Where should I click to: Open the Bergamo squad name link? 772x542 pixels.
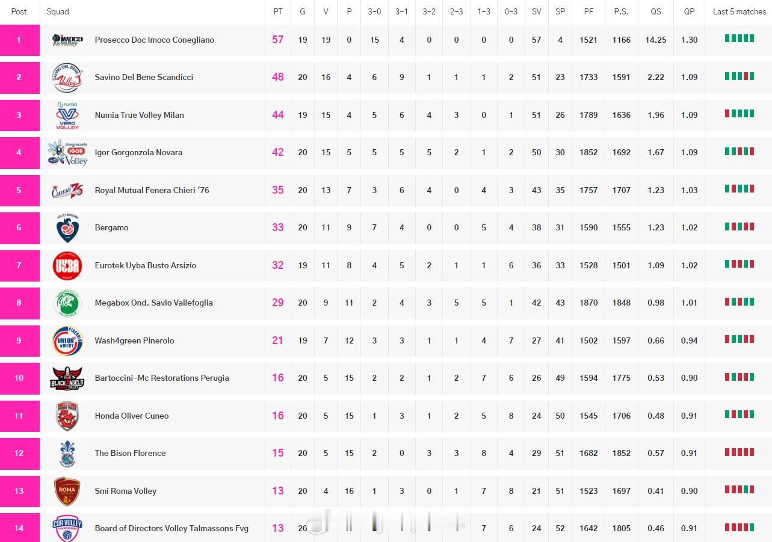(x=111, y=227)
